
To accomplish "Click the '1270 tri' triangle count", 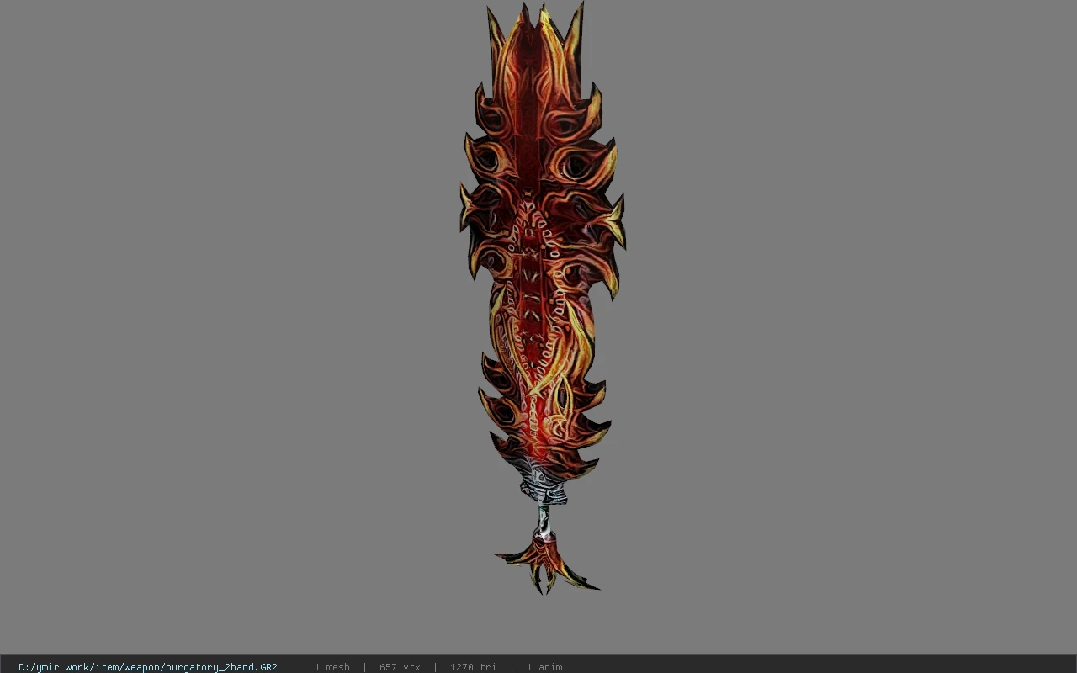I will point(473,667).
